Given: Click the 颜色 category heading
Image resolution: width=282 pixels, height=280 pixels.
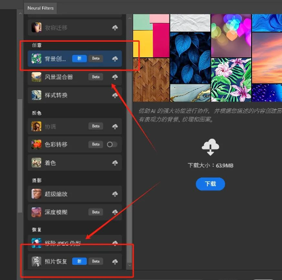Looking at the screenshot, I should 37,113.
